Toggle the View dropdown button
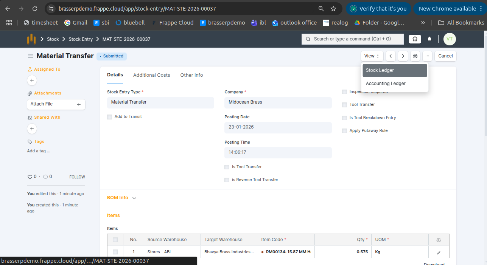This screenshot has width=487, height=265. point(372,56)
